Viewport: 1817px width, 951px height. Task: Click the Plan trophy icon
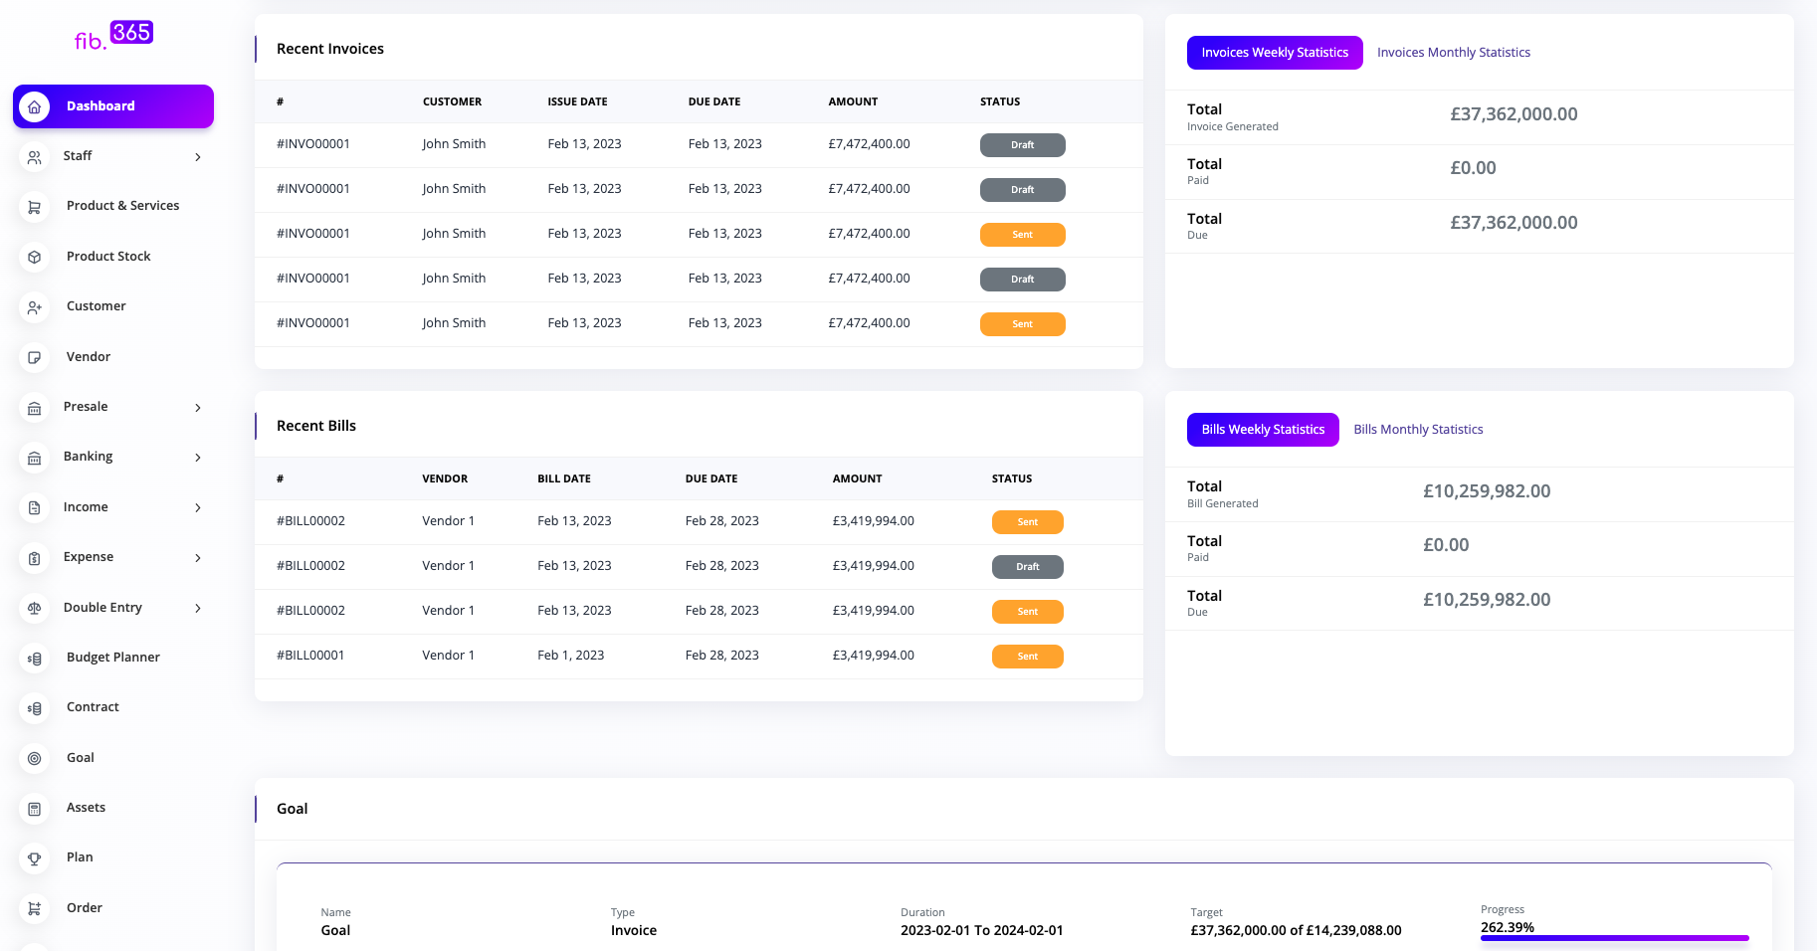click(35, 858)
